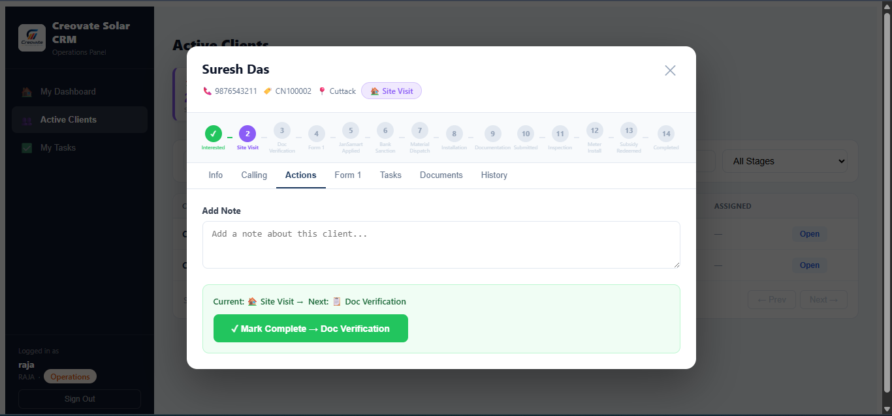Click the completed Interested stage checkmark circle
Image resolution: width=892 pixels, height=416 pixels.
[x=213, y=134]
